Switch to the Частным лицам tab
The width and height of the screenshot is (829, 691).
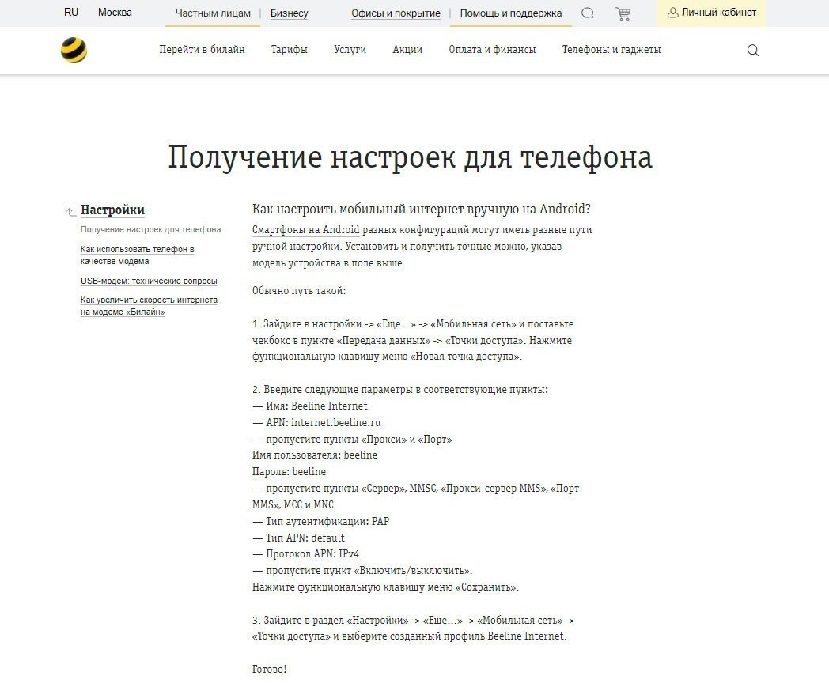point(212,13)
